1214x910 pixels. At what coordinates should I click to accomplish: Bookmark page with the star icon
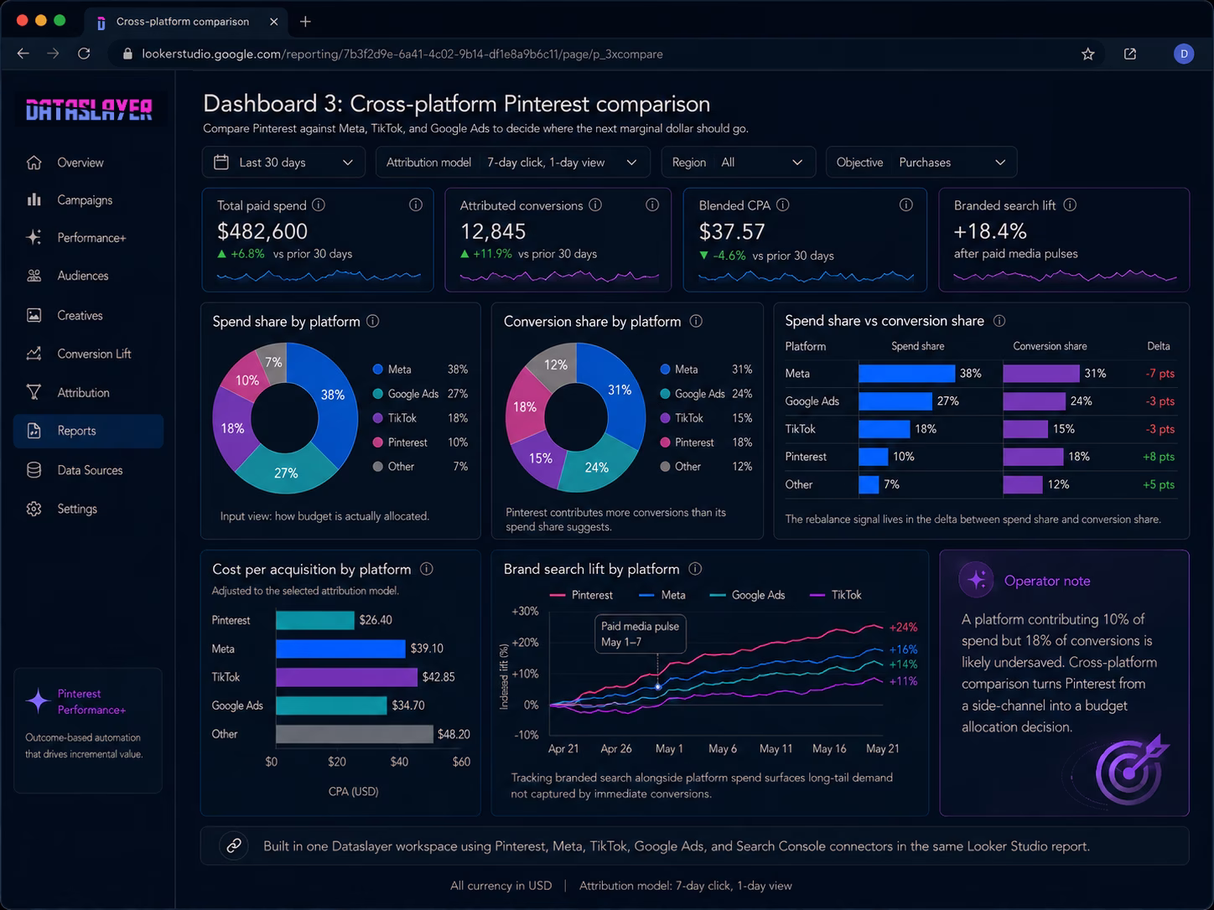click(1088, 54)
